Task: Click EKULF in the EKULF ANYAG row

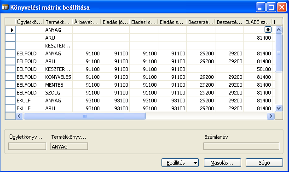Action: [29, 101]
